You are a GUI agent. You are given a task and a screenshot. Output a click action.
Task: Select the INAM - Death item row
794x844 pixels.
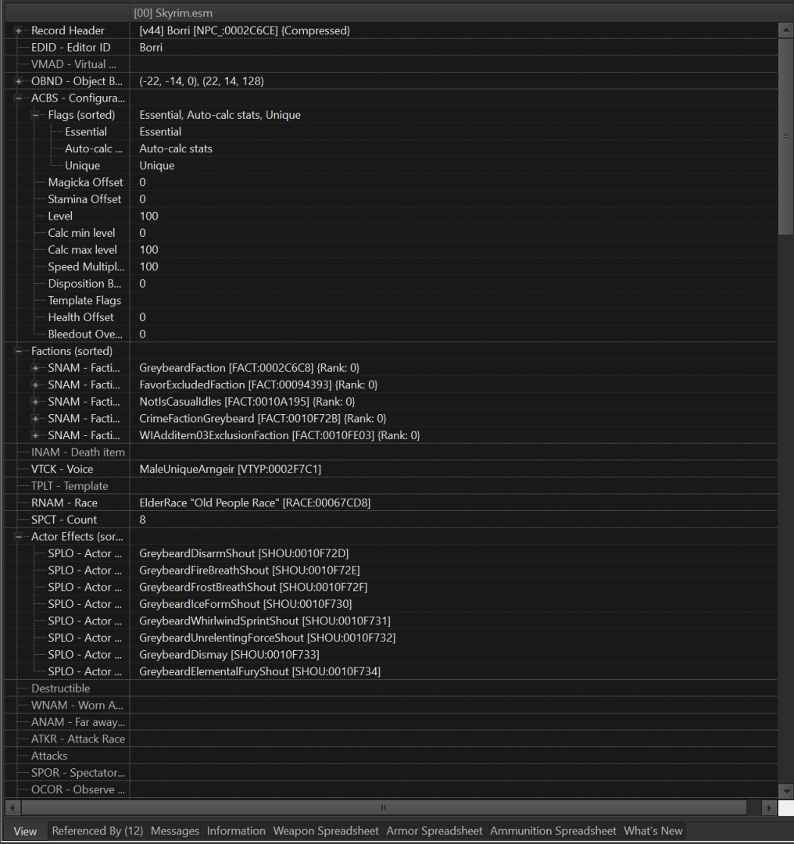391,452
